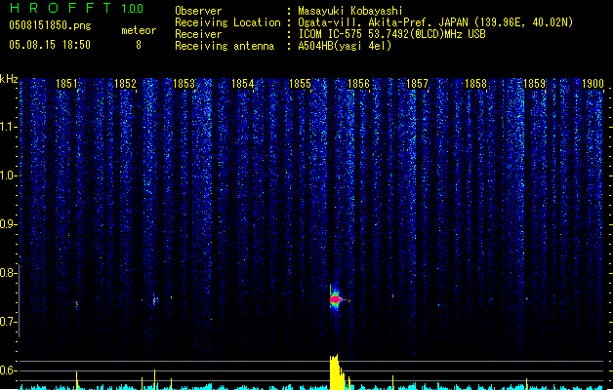Click the meteor count label
Viewport: 614px width, 390px height.
pos(139,30)
